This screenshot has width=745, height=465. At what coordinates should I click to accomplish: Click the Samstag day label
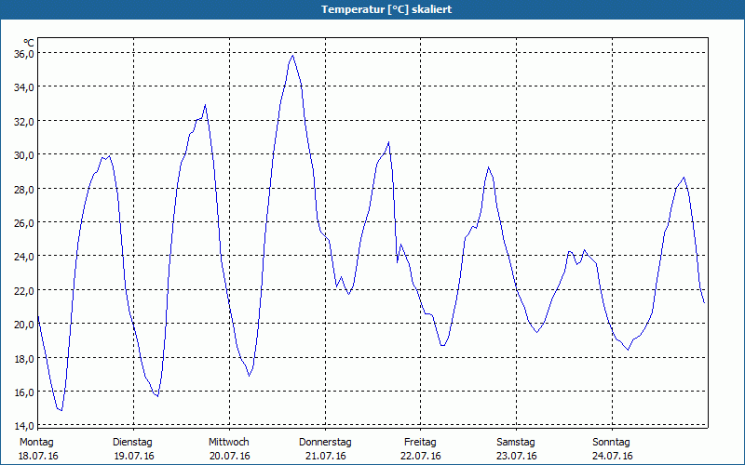coord(516,443)
